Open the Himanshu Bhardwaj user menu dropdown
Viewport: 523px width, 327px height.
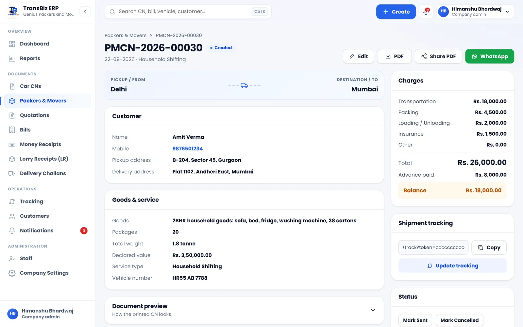(475, 11)
